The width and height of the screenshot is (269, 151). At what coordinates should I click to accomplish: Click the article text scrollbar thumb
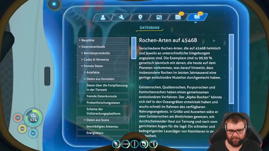pyautogui.click(x=231, y=69)
